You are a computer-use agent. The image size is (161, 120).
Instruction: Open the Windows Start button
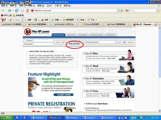point(7,118)
